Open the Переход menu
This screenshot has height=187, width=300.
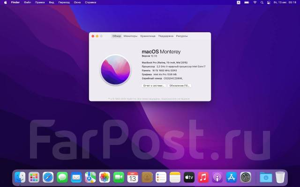pos(64,2)
